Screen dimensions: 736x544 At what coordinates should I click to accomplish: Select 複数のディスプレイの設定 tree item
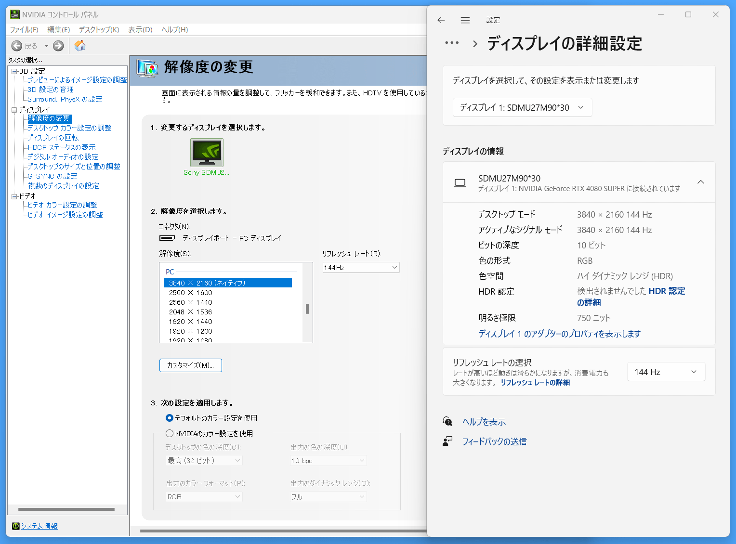click(x=64, y=186)
